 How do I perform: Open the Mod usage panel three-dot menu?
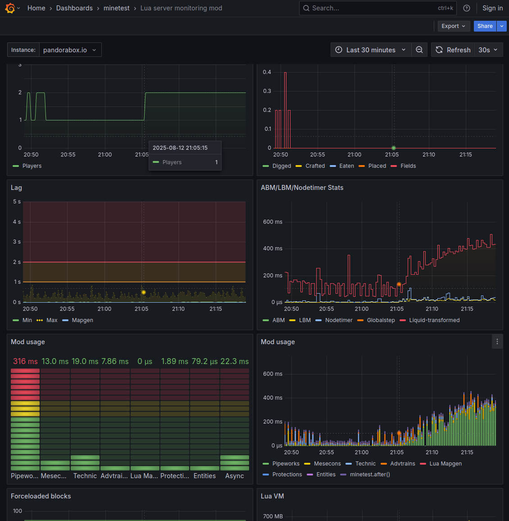click(x=497, y=342)
